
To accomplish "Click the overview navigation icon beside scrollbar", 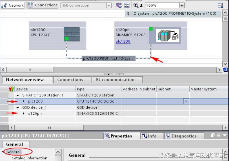I will pos(225,70).
